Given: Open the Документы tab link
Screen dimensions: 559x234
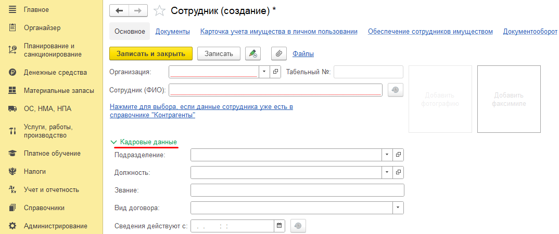Looking at the screenshot, I should click(x=173, y=32).
